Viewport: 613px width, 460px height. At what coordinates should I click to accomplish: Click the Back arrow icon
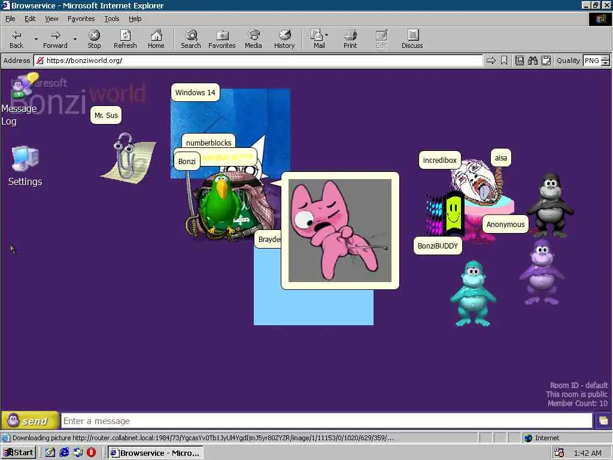click(x=16, y=35)
